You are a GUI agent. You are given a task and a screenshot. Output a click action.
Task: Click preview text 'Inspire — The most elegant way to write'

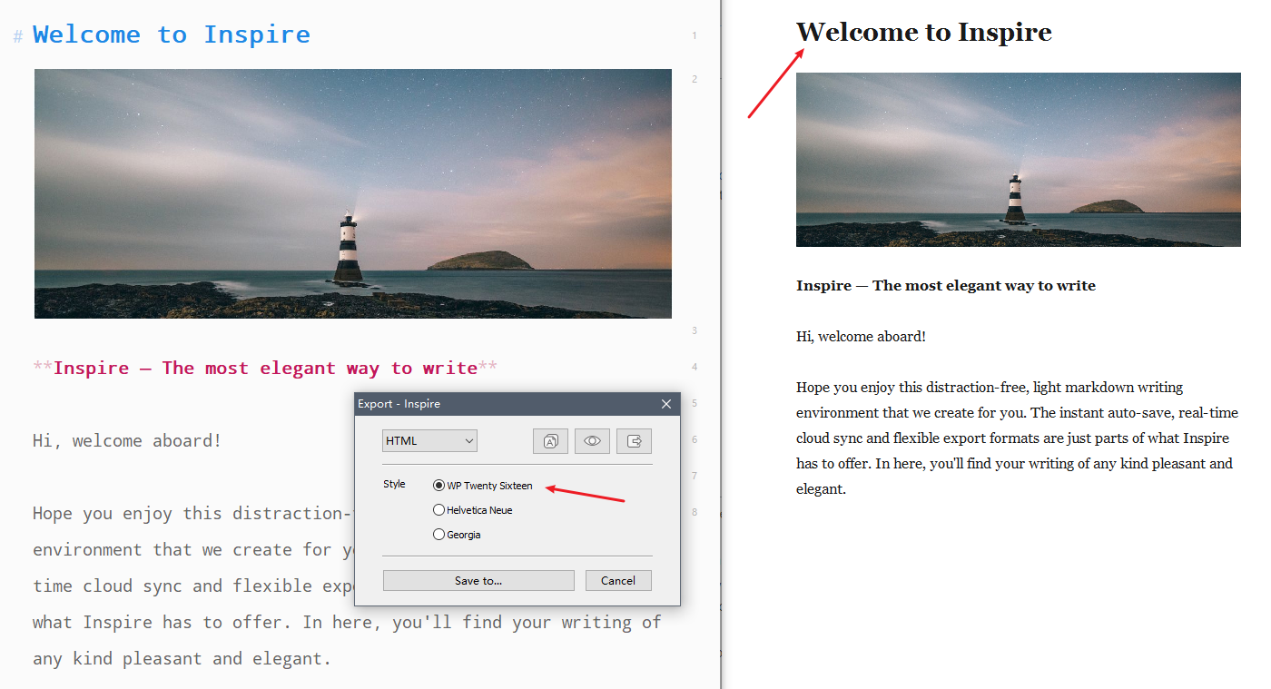tap(946, 285)
